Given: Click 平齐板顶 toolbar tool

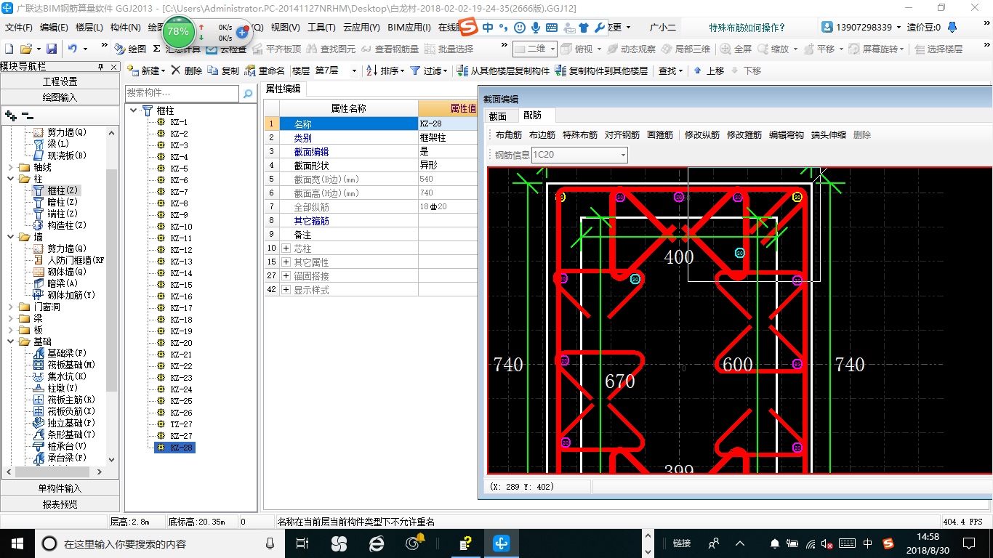Looking at the screenshot, I should 276,49.
